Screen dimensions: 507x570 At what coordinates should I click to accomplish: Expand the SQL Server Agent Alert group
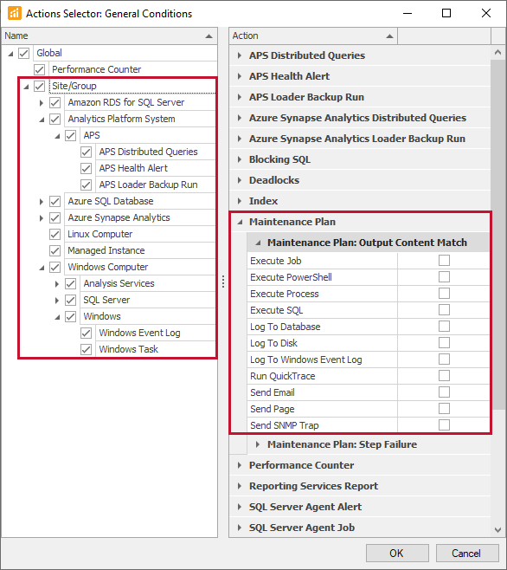pyautogui.click(x=240, y=507)
